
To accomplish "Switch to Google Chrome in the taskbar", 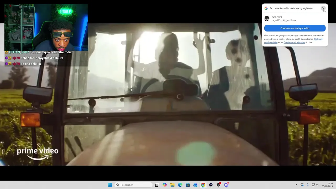I will (203, 185).
